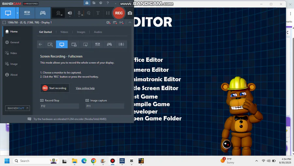294x166 pixels.
Task: Toggle microphone recording icon
Action: 79,13
